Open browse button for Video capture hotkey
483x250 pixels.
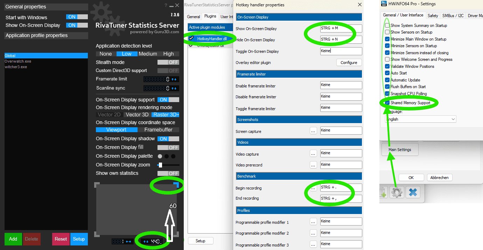[x=314, y=153]
